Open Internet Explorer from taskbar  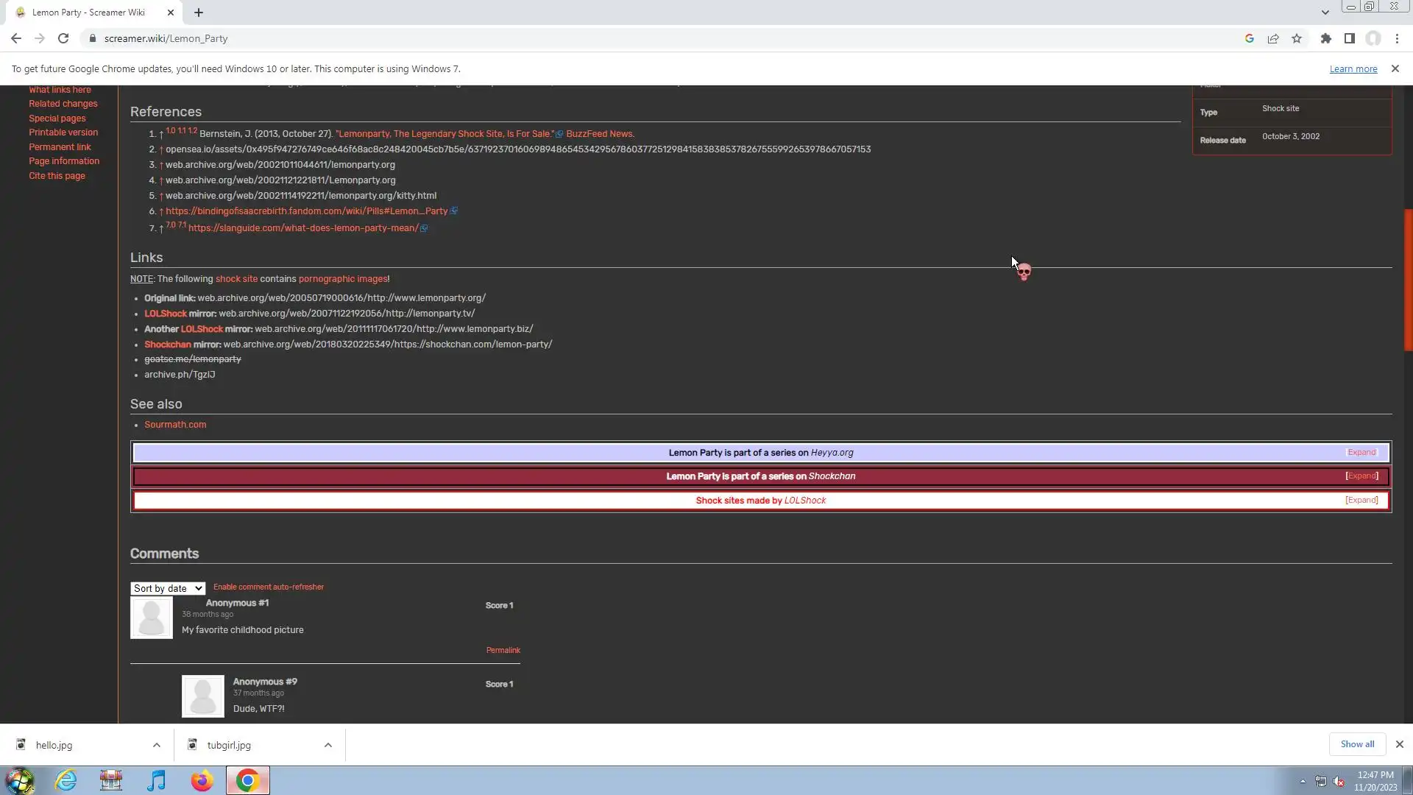point(66,780)
